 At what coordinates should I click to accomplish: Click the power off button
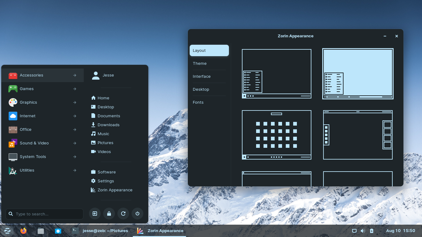click(x=137, y=214)
